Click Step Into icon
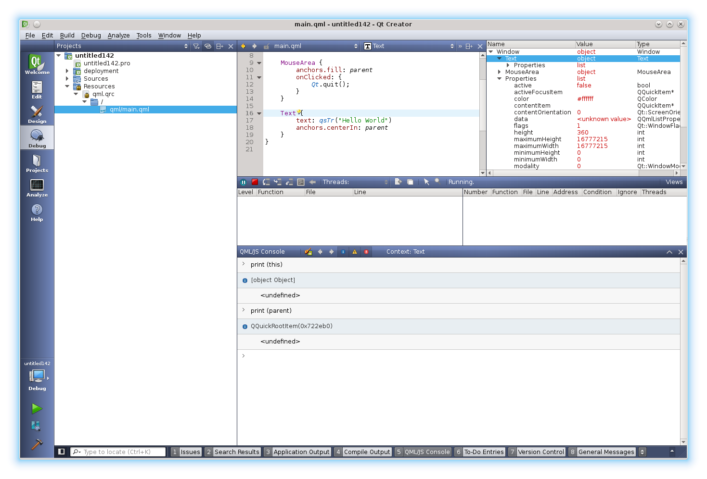This screenshot has width=707, height=479. 278,182
